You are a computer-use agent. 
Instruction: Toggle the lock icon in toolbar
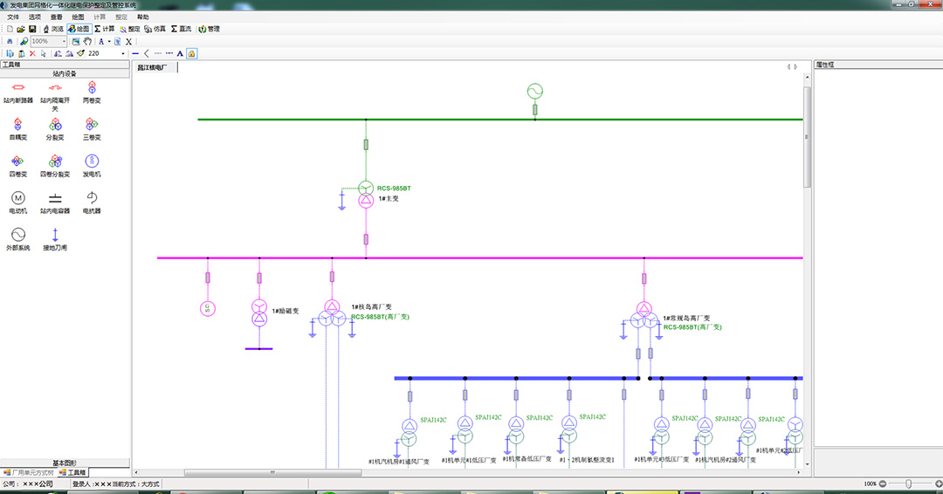click(191, 53)
